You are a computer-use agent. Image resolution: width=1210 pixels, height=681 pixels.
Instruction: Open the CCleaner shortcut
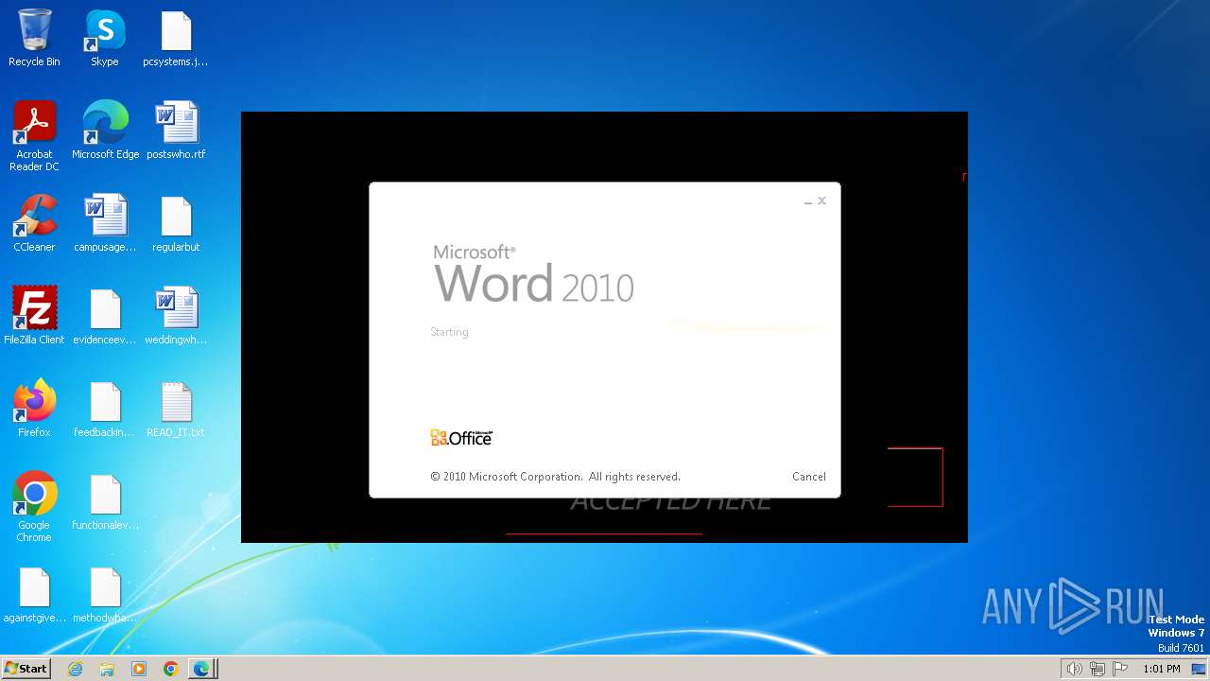coord(34,224)
